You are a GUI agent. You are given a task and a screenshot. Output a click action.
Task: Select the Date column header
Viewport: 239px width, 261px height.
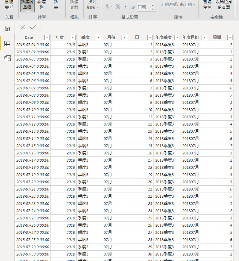[29, 37]
